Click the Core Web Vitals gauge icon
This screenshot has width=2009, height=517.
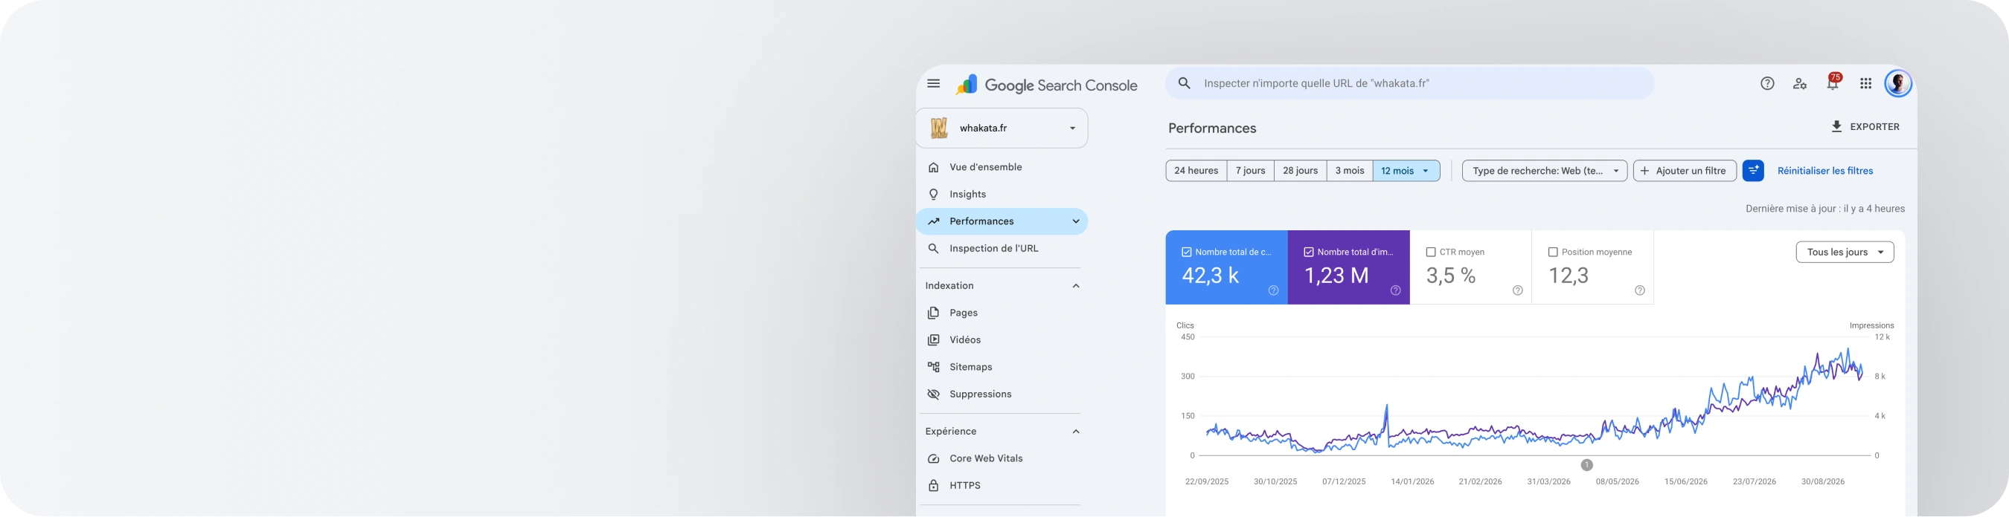coord(934,458)
